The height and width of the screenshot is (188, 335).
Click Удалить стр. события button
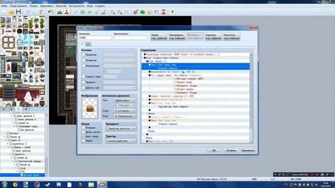point(214,37)
